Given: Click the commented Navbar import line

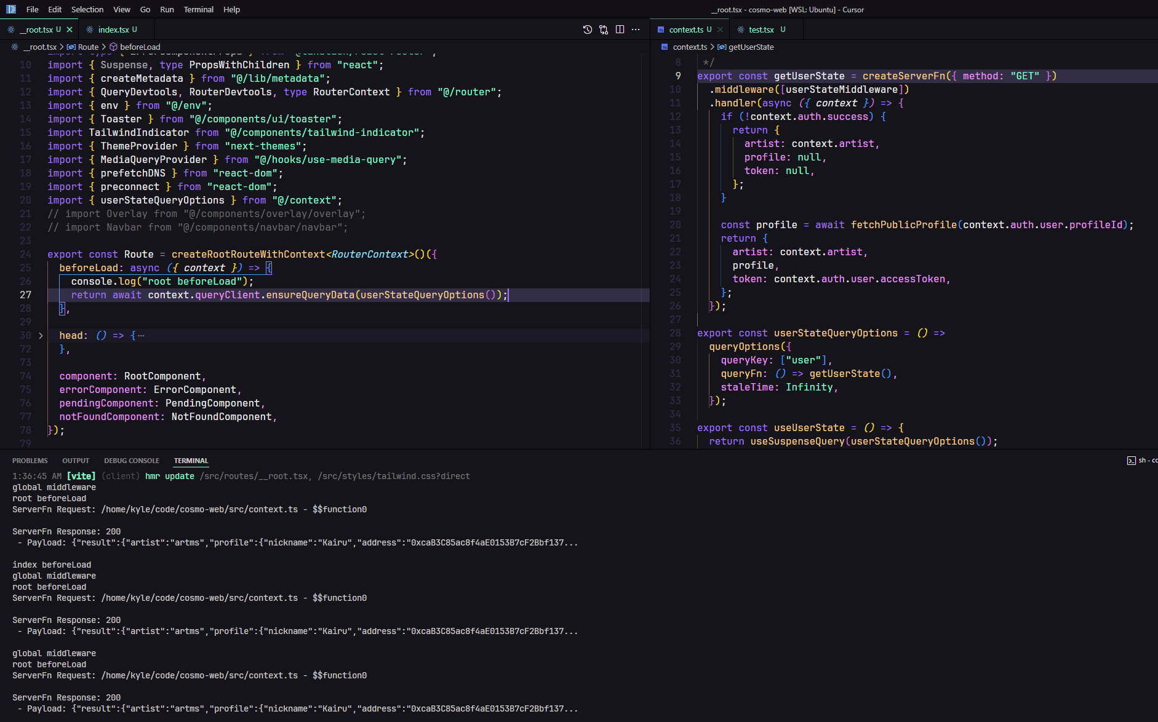Looking at the screenshot, I should tap(198, 228).
